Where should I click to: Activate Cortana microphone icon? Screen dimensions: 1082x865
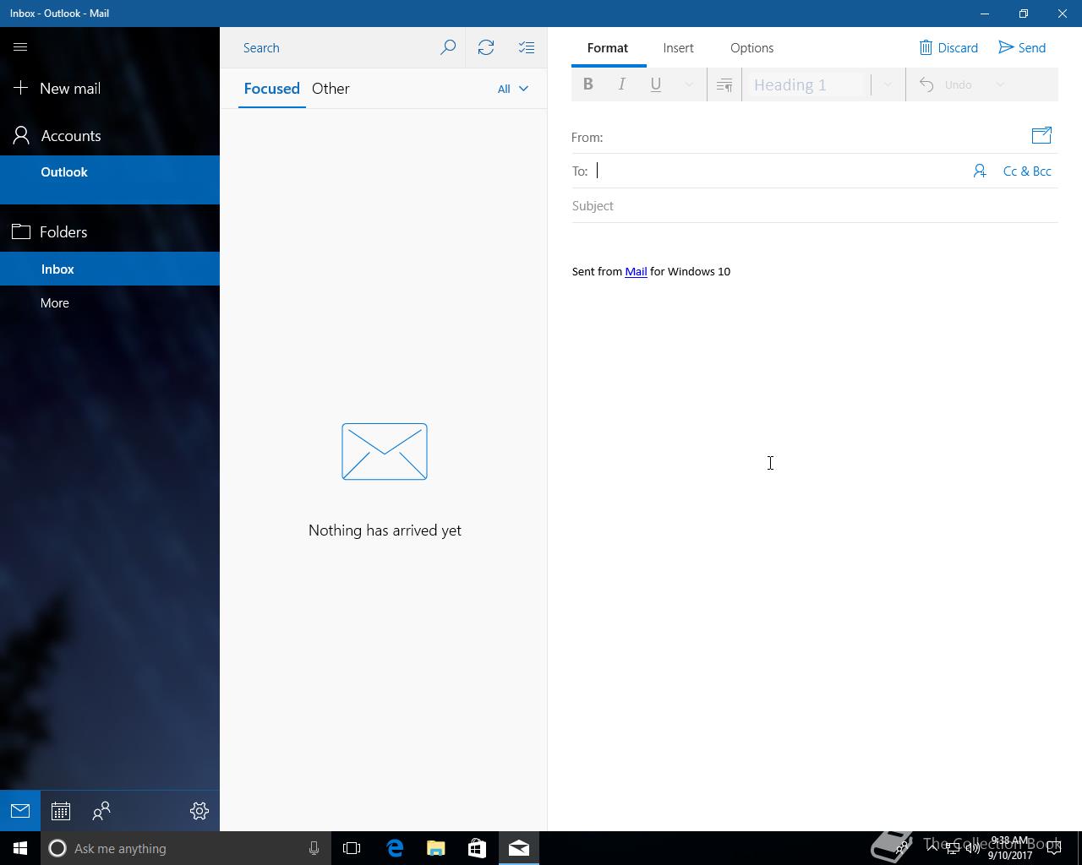pyautogui.click(x=314, y=848)
